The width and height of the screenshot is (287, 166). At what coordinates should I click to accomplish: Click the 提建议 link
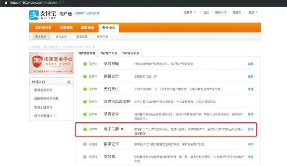point(237,12)
